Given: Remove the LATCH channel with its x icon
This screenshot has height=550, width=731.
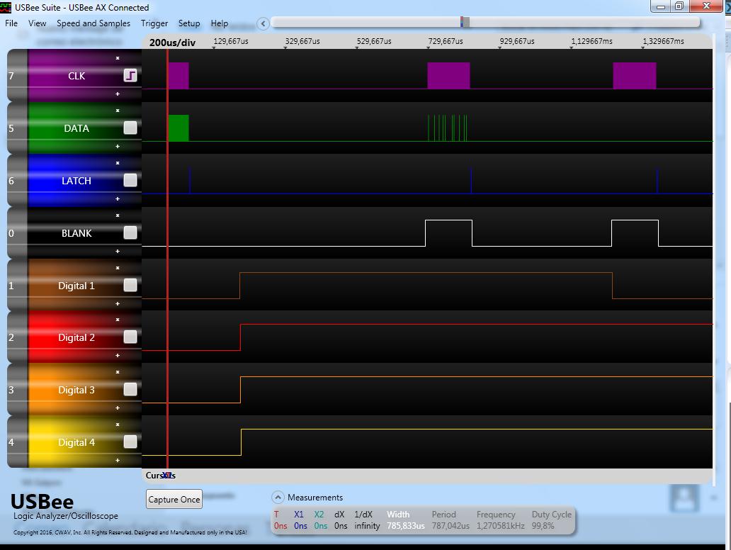Looking at the screenshot, I should [118, 163].
